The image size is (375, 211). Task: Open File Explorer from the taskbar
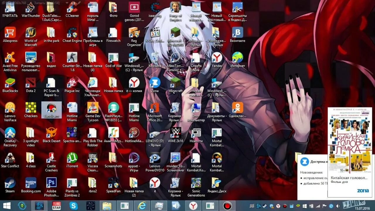tap(107, 206)
